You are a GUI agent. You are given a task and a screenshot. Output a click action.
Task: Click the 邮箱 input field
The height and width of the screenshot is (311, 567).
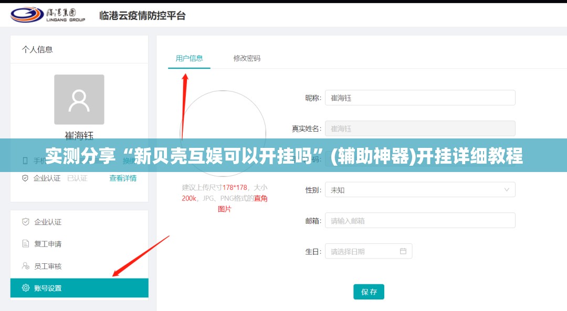pos(420,220)
